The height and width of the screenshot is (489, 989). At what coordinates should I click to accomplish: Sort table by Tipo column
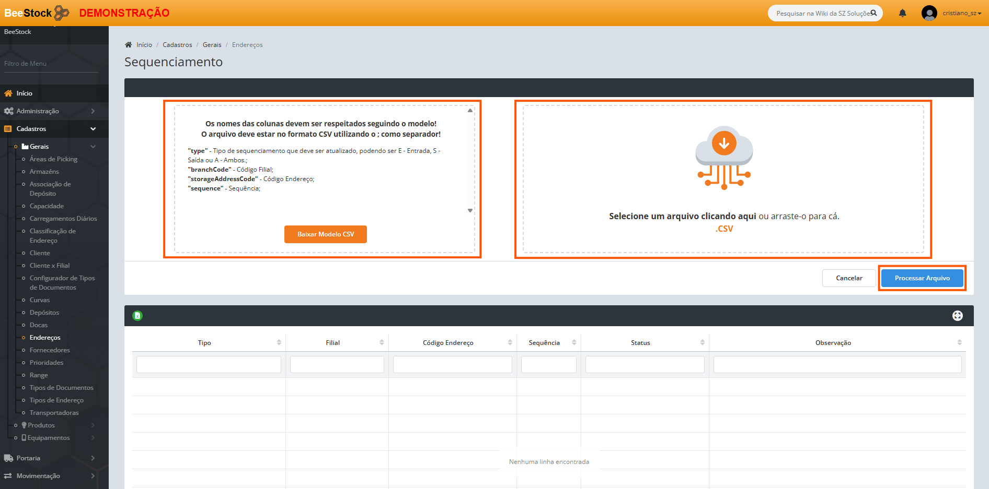click(204, 343)
